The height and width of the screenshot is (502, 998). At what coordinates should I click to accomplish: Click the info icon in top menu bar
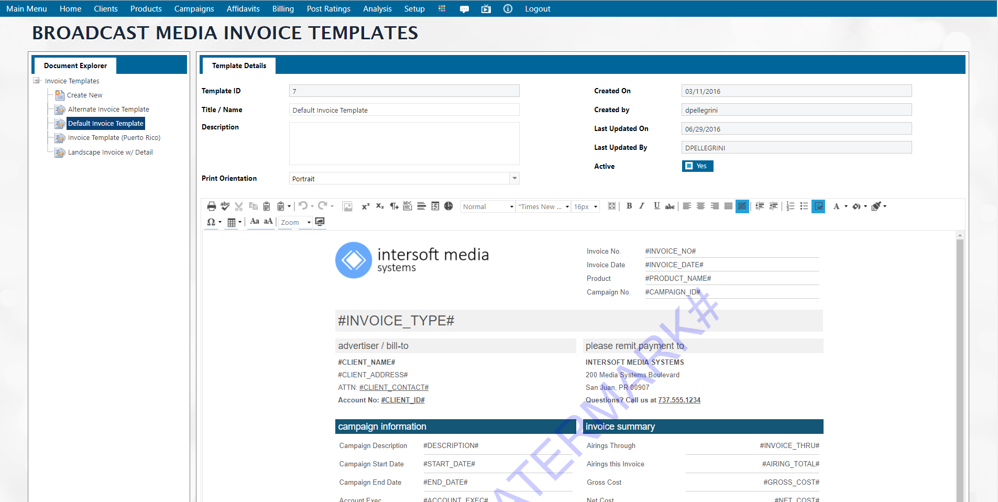point(508,9)
